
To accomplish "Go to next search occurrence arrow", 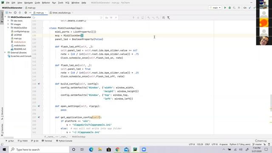I will tap(138, 18).
